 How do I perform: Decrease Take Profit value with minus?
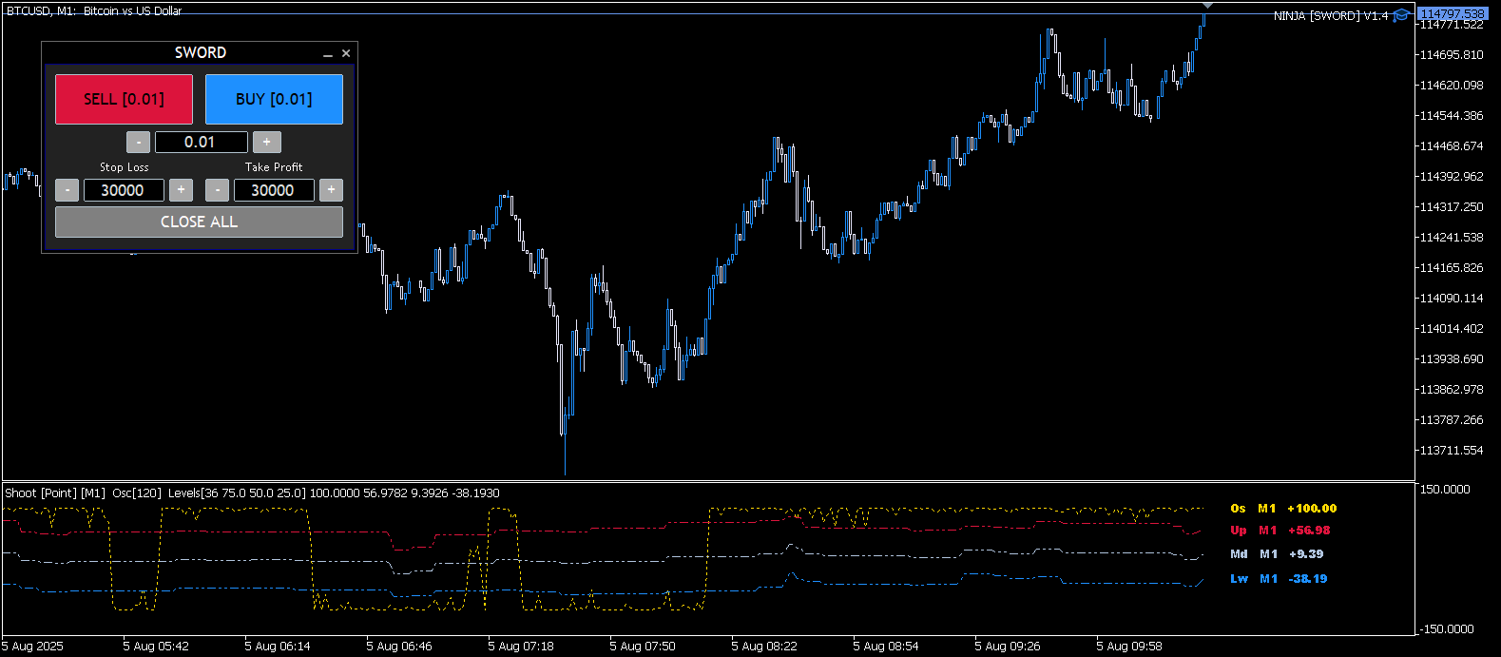pyautogui.click(x=218, y=190)
